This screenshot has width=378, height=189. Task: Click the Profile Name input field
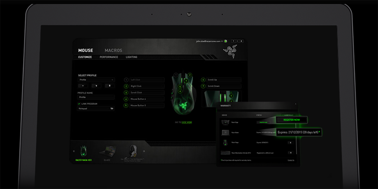(96, 98)
